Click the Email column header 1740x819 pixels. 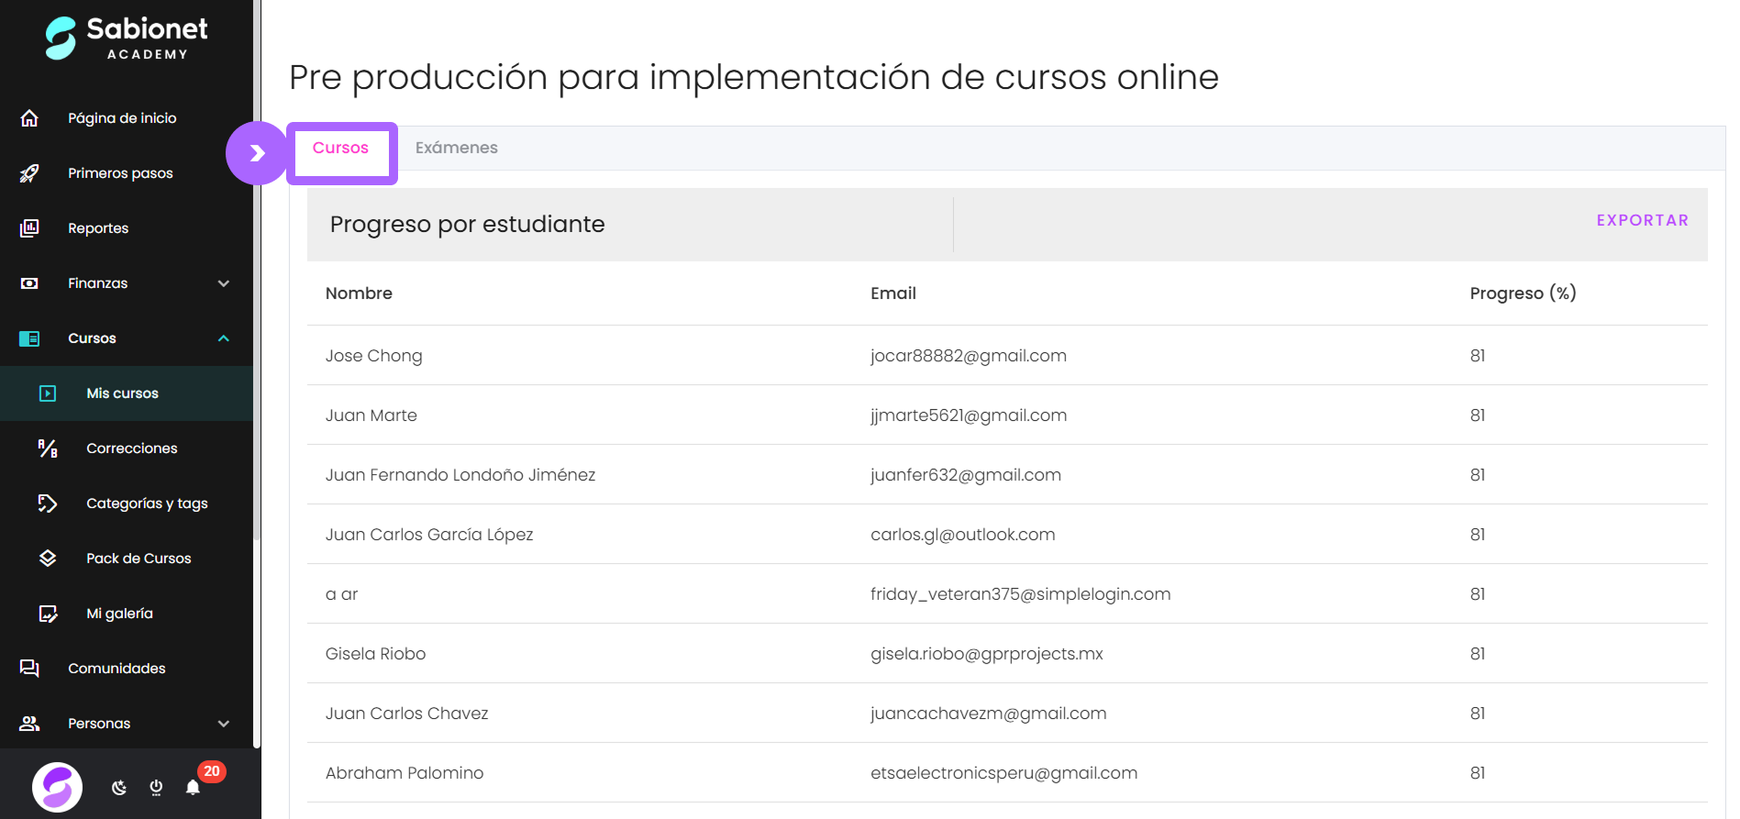click(x=893, y=293)
